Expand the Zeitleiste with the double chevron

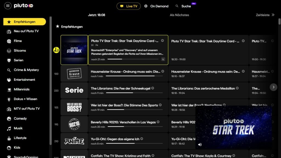coord(273,15)
